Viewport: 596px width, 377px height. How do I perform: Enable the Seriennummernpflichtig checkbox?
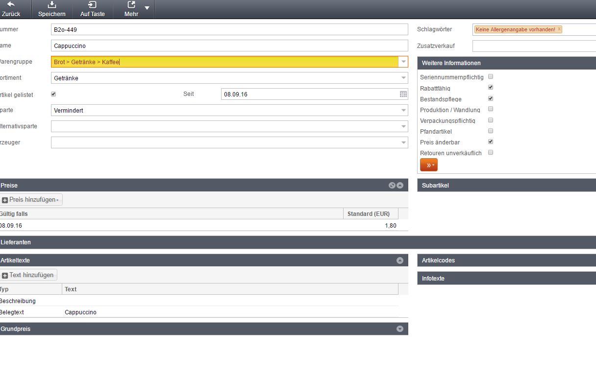click(491, 77)
